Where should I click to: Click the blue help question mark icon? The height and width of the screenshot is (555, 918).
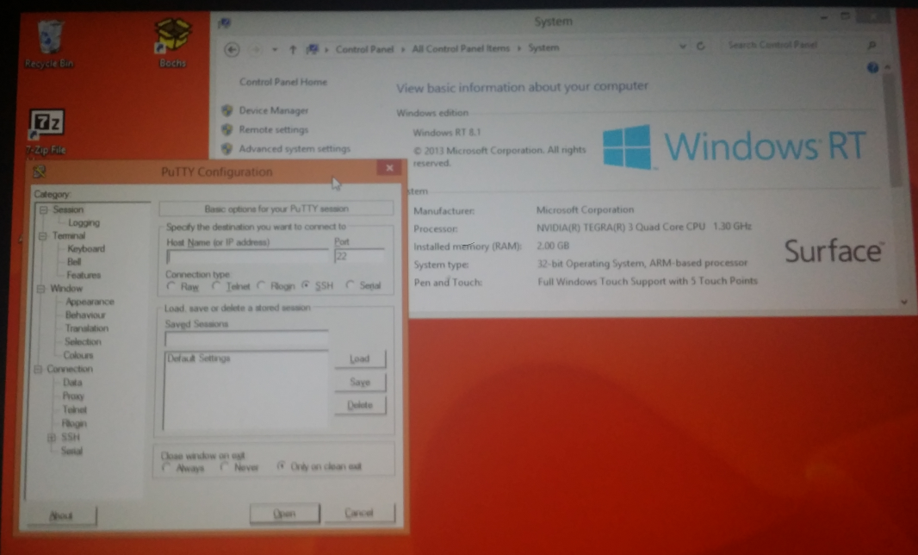872,67
